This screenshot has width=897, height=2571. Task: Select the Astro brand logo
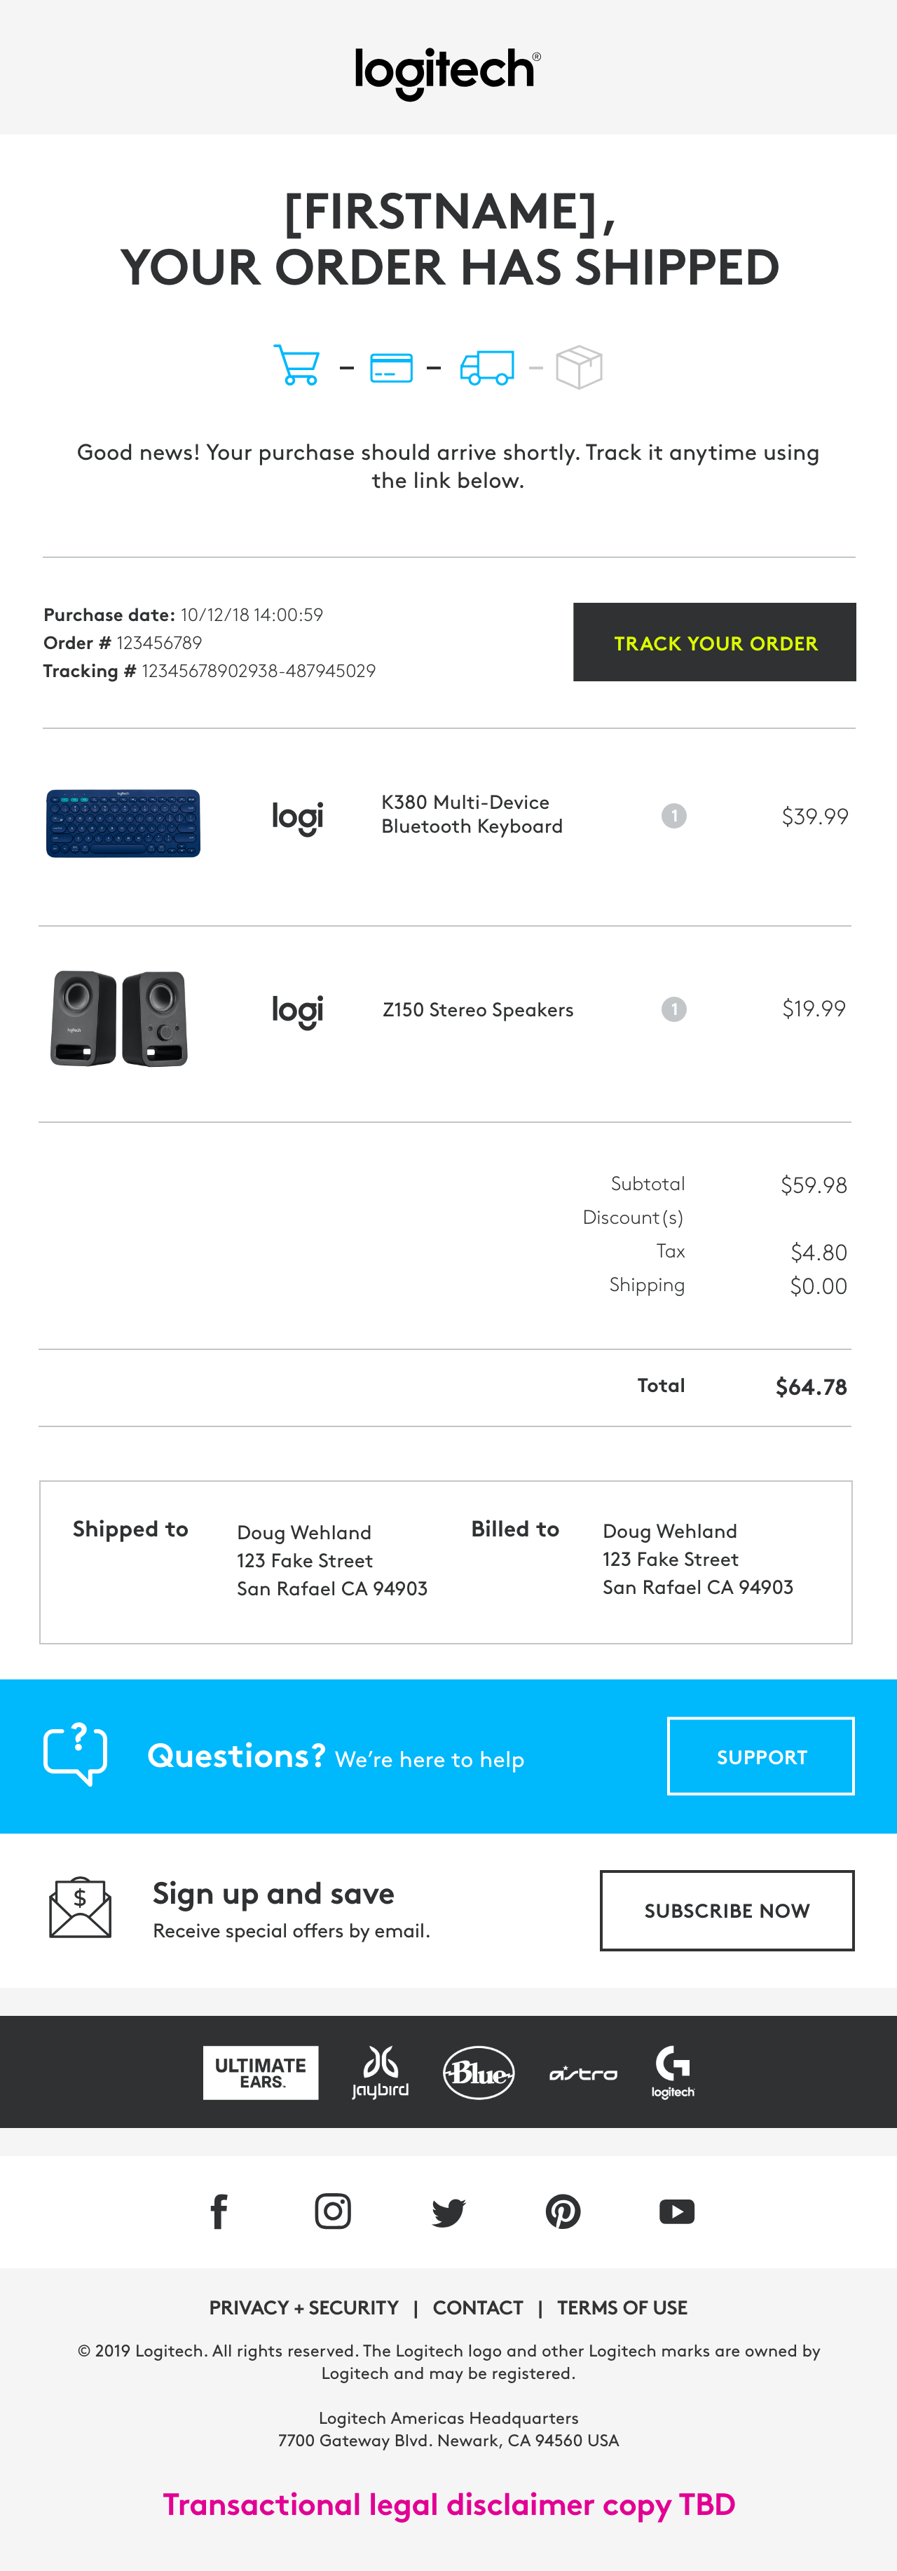583,2074
